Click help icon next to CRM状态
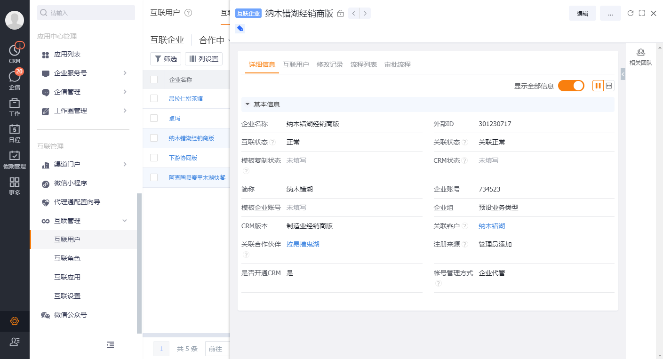The height and width of the screenshot is (359, 663). (x=464, y=161)
